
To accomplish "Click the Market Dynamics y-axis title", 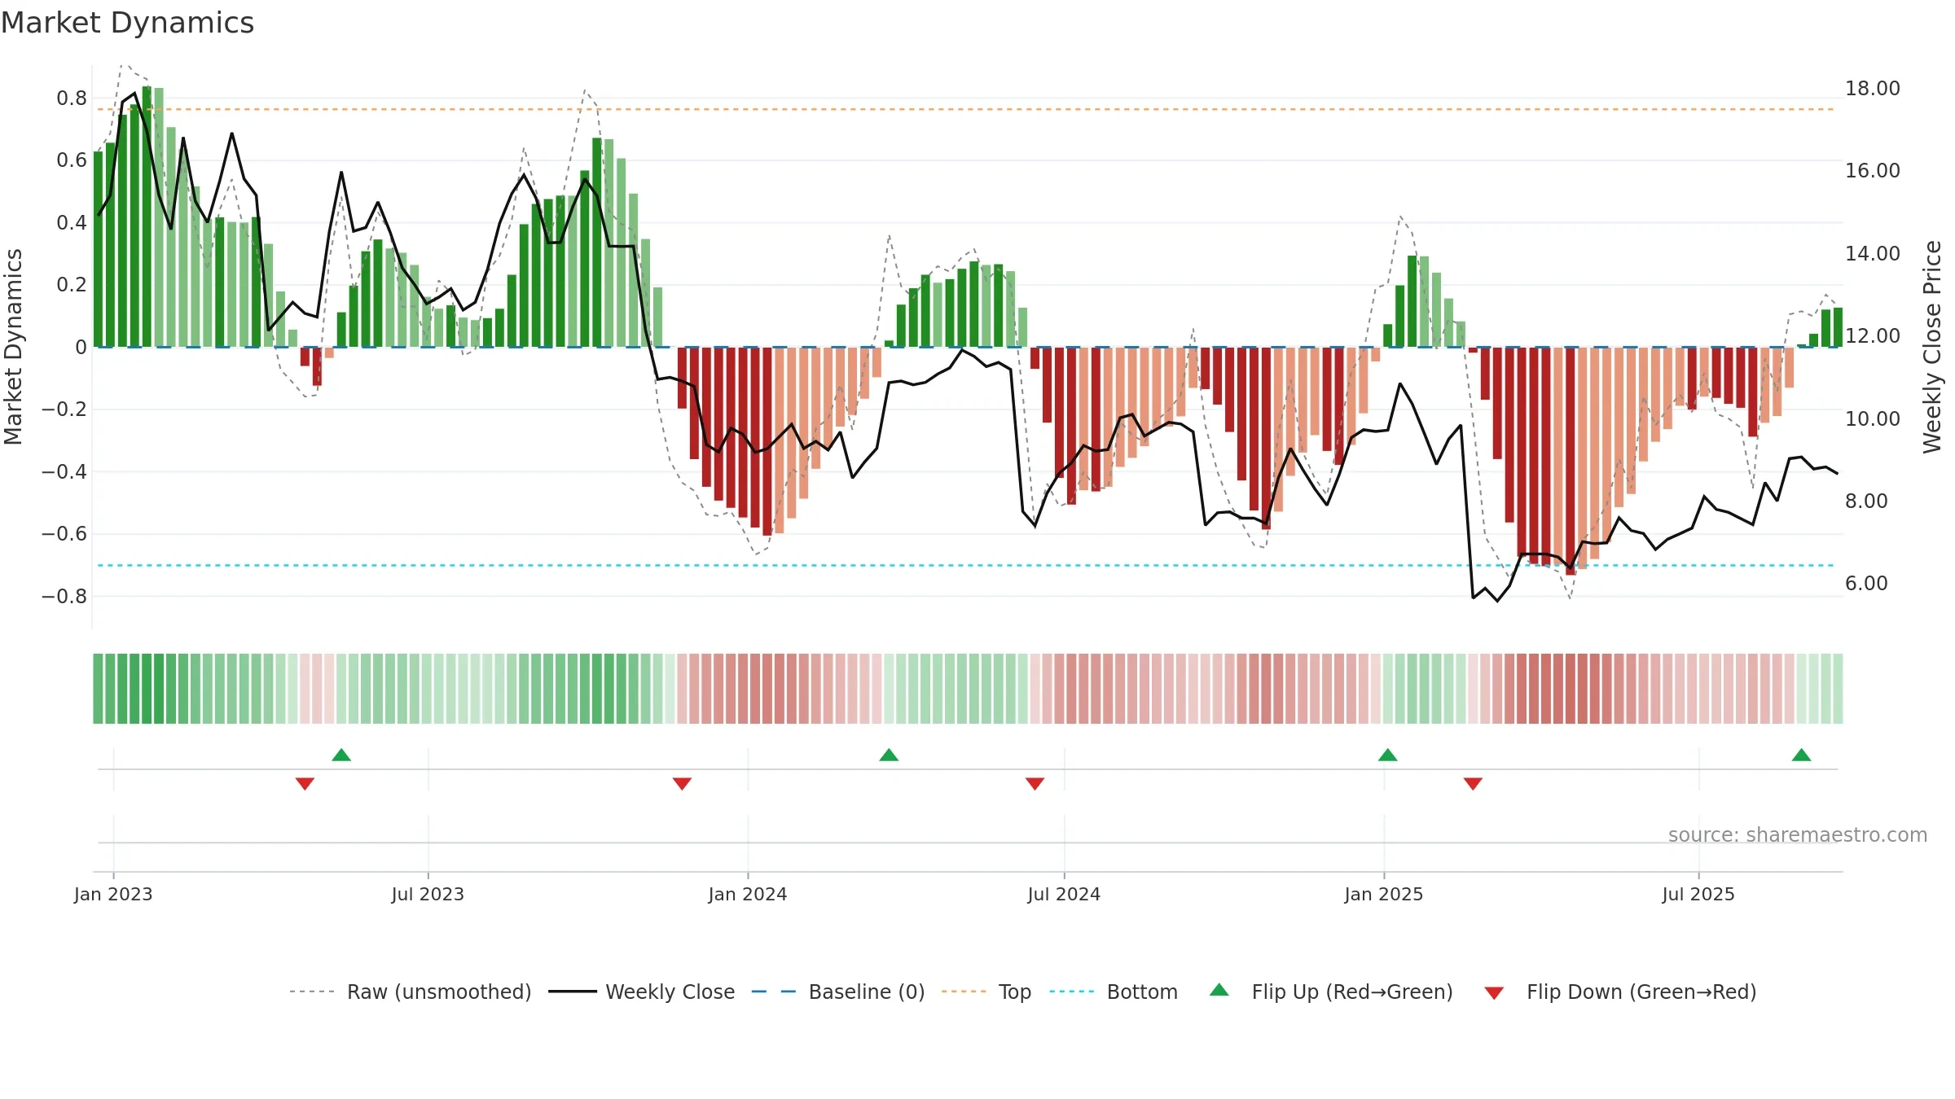I will [x=13, y=347].
